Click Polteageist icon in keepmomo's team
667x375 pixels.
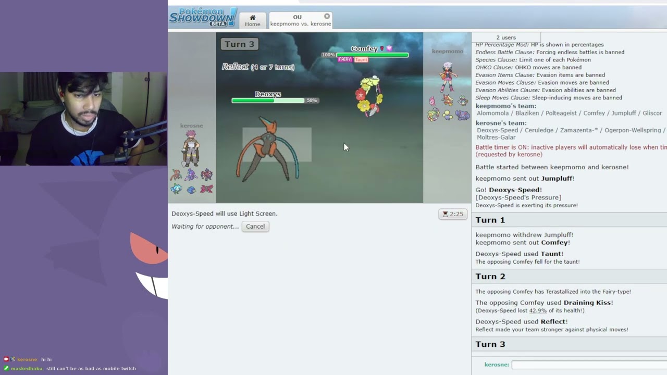click(462, 101)
